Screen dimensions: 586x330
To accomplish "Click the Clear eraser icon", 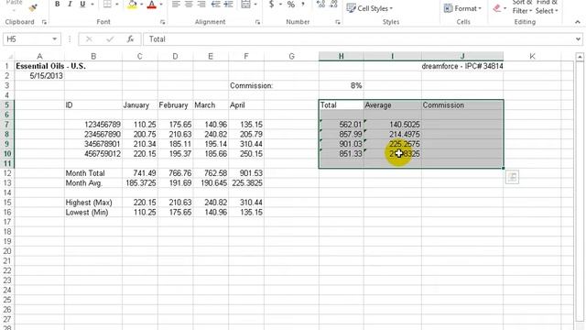I will click(496, 8).
